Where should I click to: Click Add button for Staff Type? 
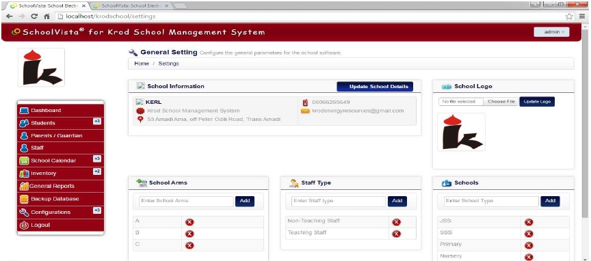click(x=397, y=201)
